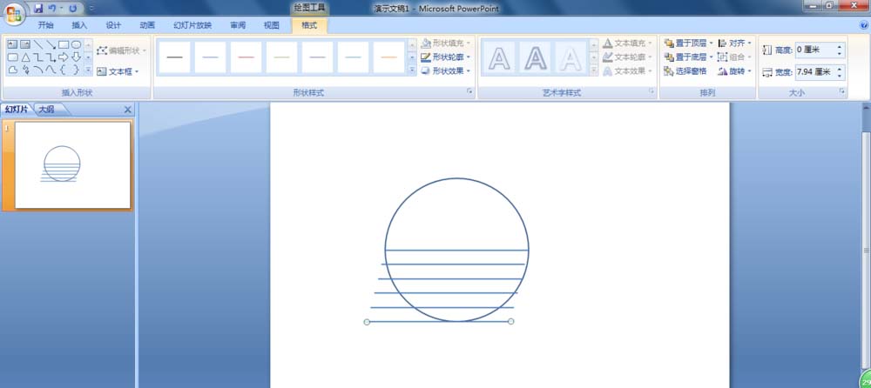Select the triangle shape

(x=25, y=57)
